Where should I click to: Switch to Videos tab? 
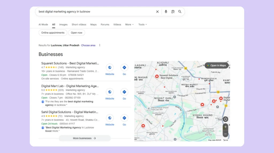click(117, 25)
